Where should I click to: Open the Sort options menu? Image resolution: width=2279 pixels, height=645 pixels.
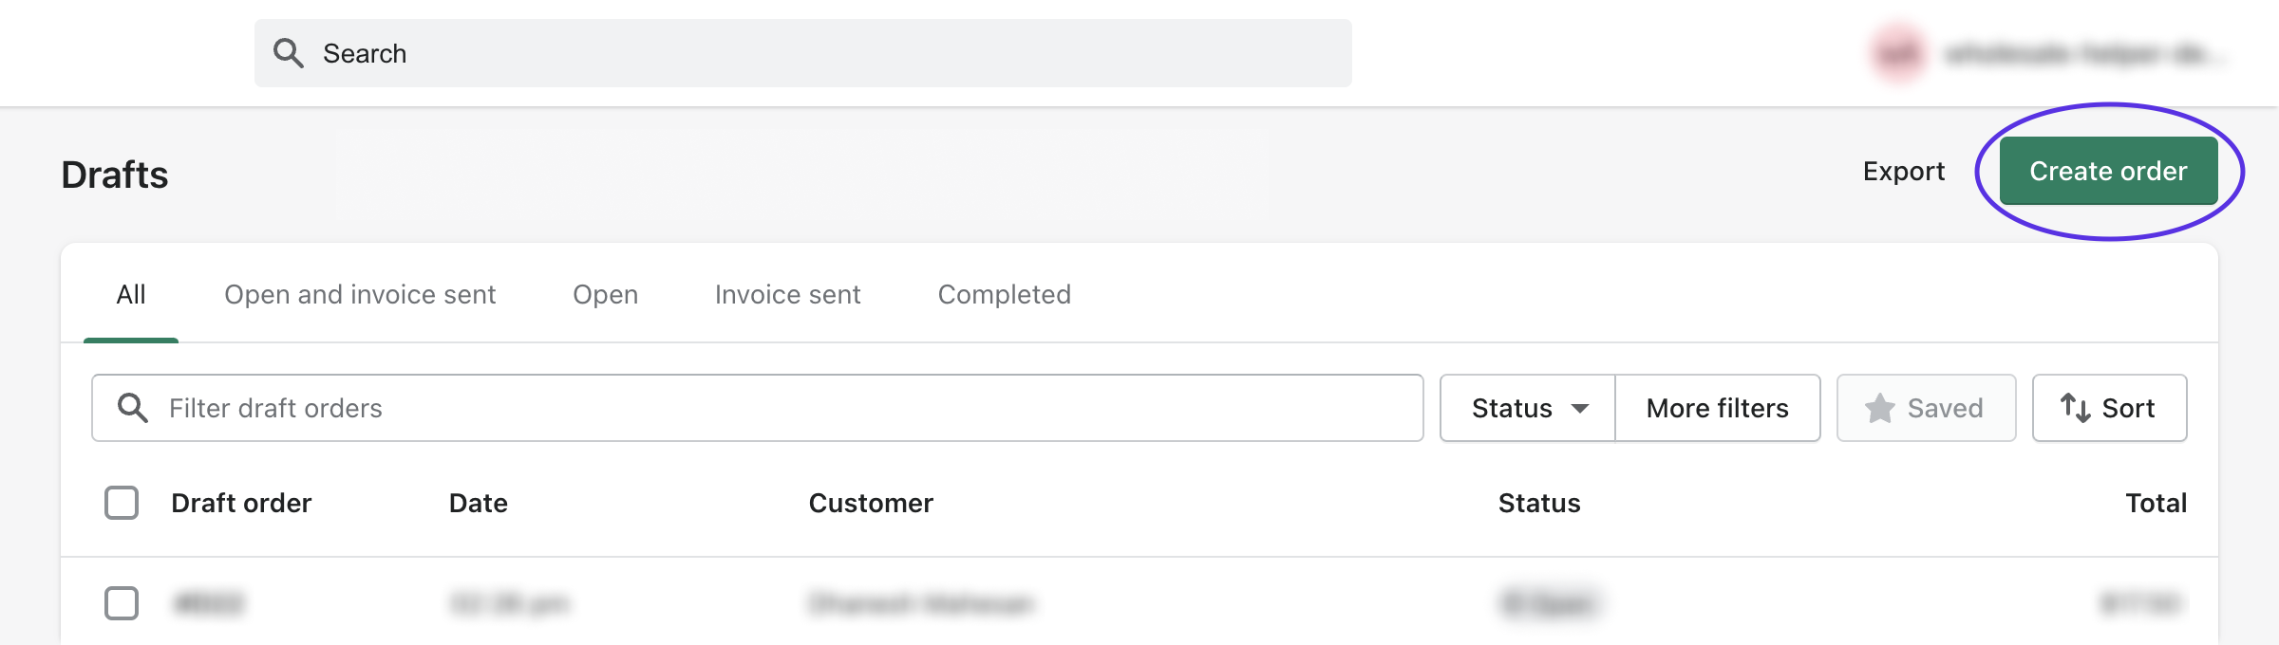coord(2110,408)
